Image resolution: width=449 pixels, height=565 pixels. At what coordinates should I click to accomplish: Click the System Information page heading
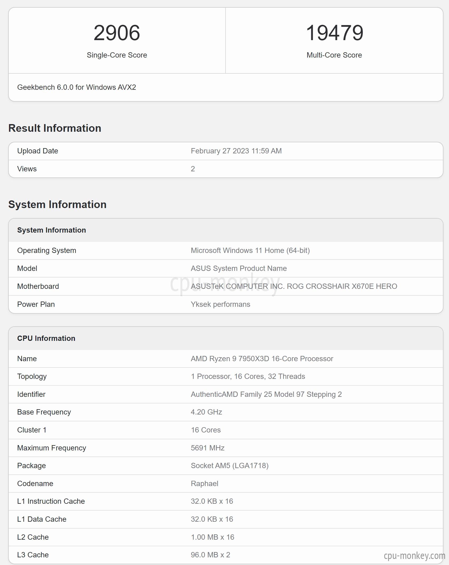58,204
